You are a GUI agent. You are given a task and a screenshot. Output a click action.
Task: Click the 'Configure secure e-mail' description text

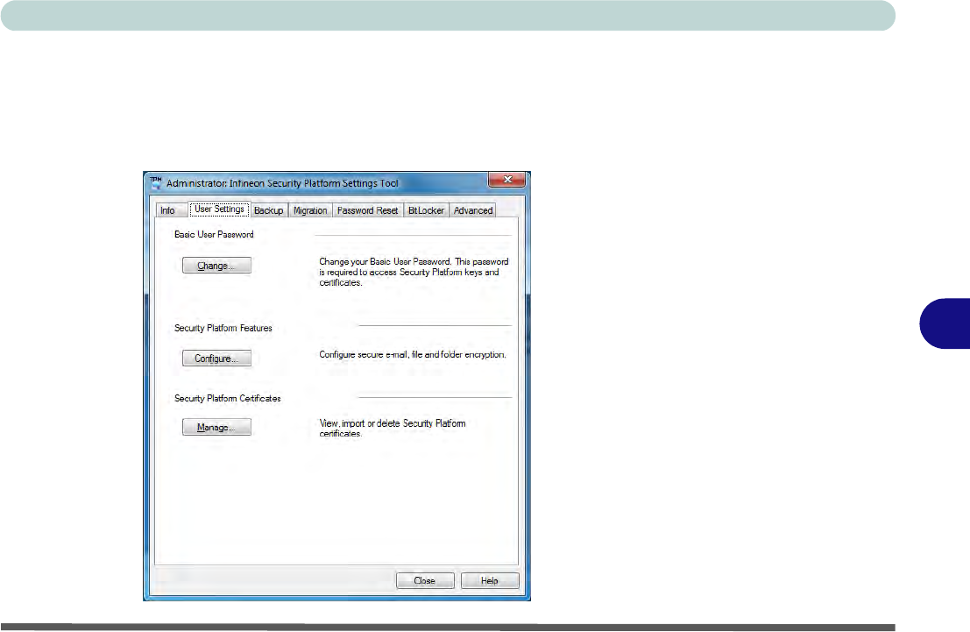(x=413, y=355)
